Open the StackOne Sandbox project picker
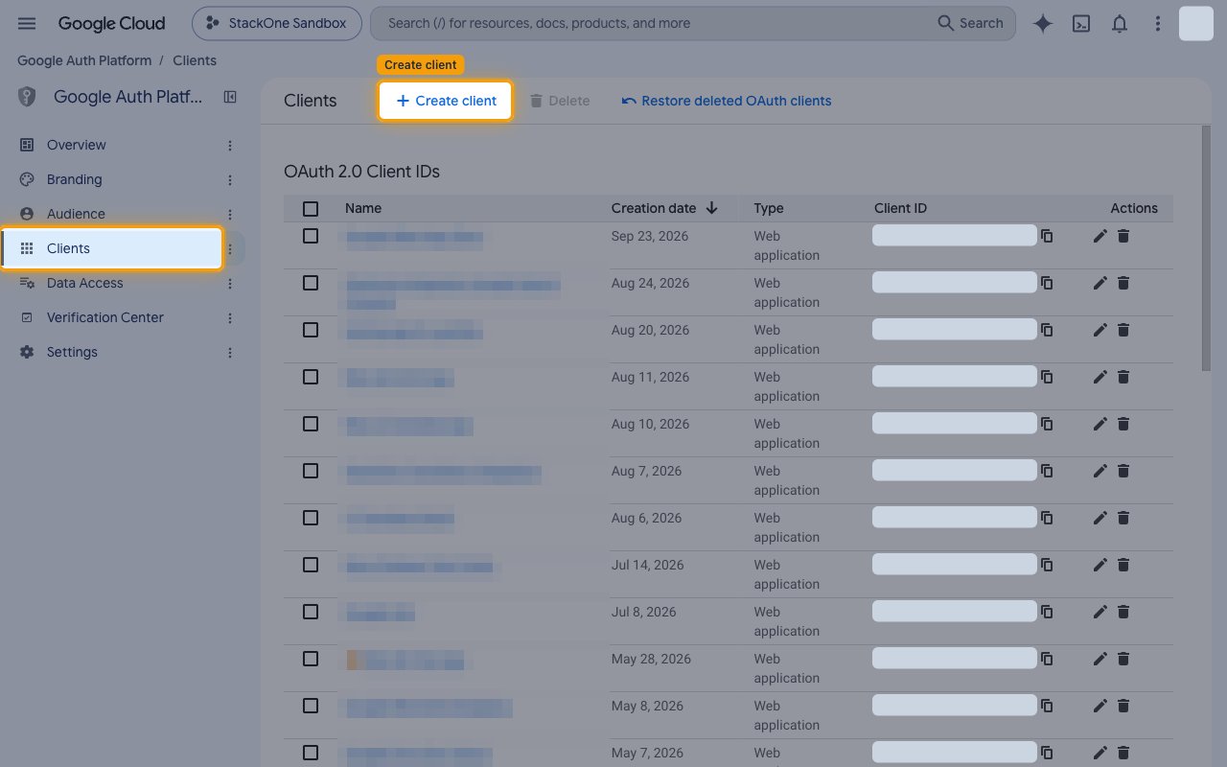Viewport: 1227px width, 767px height. click(277, 23)
